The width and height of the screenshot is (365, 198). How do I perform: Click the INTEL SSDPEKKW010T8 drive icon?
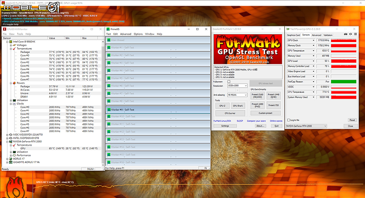pyautogui.click(x=10, y=138)
